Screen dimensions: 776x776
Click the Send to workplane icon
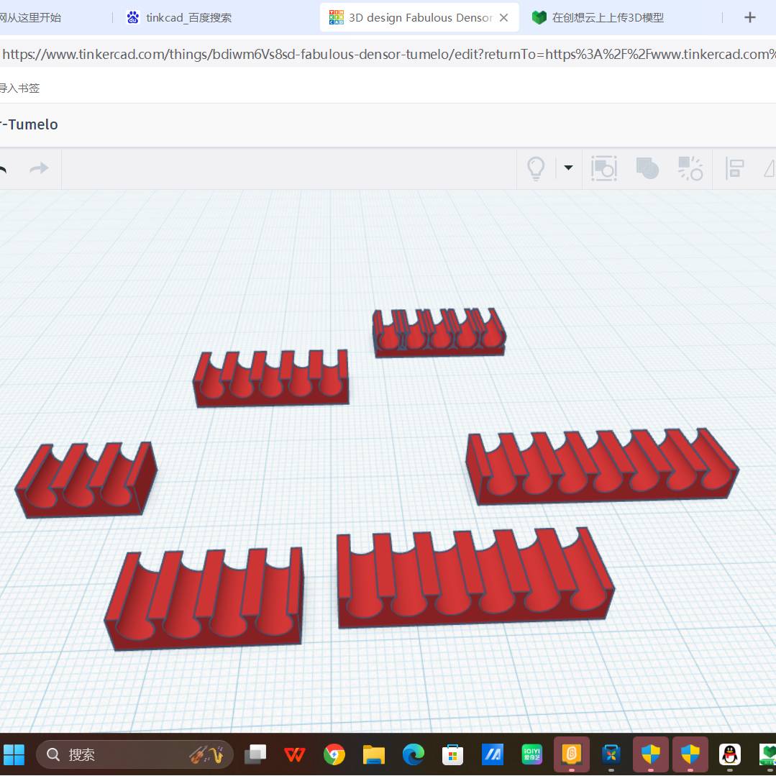[604, 169]
